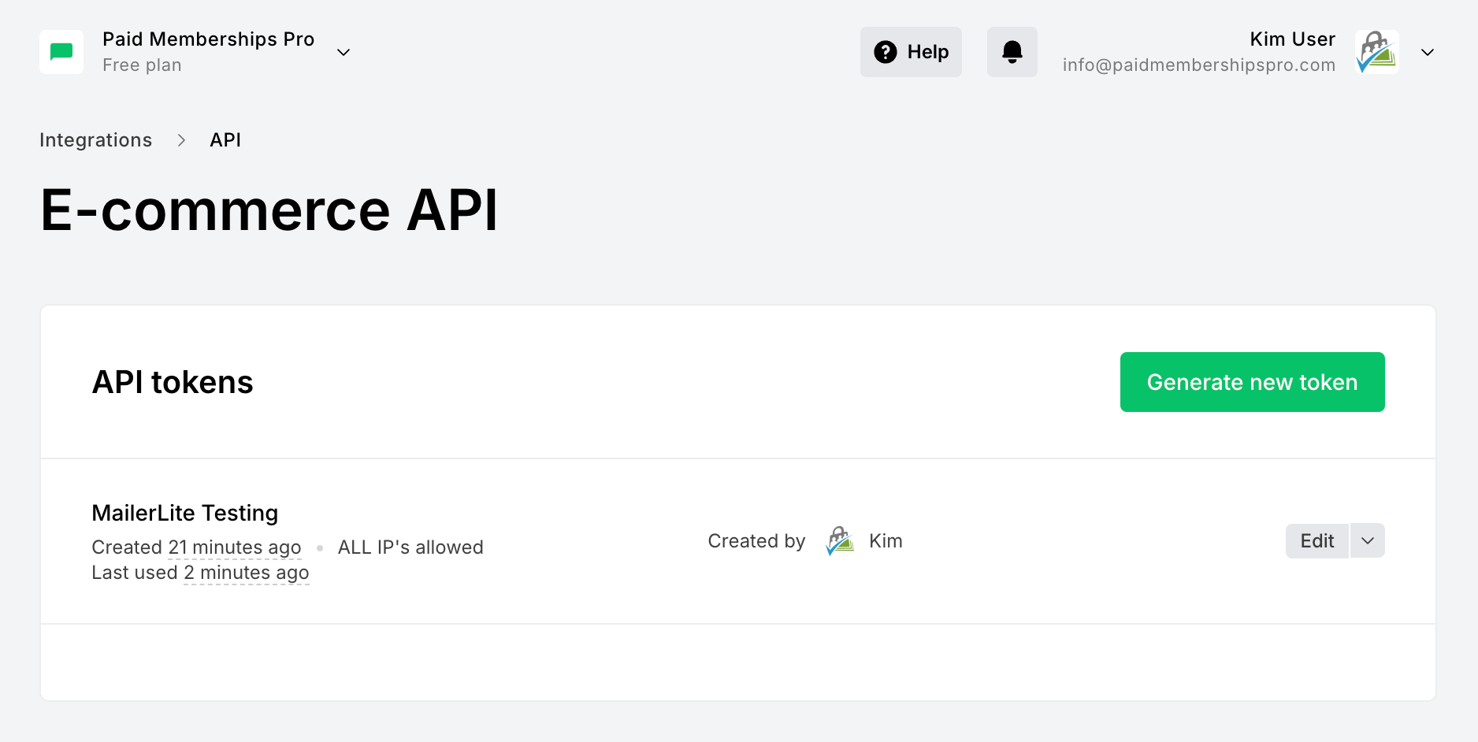
Task: Edit the MailerLite Testing token
Action: pyautogui.click(x=1317, y=541)
